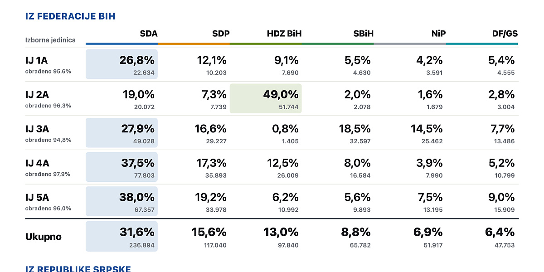Click the SDA total 31,6% cell
544x272 pixels.
click(121, 236)
